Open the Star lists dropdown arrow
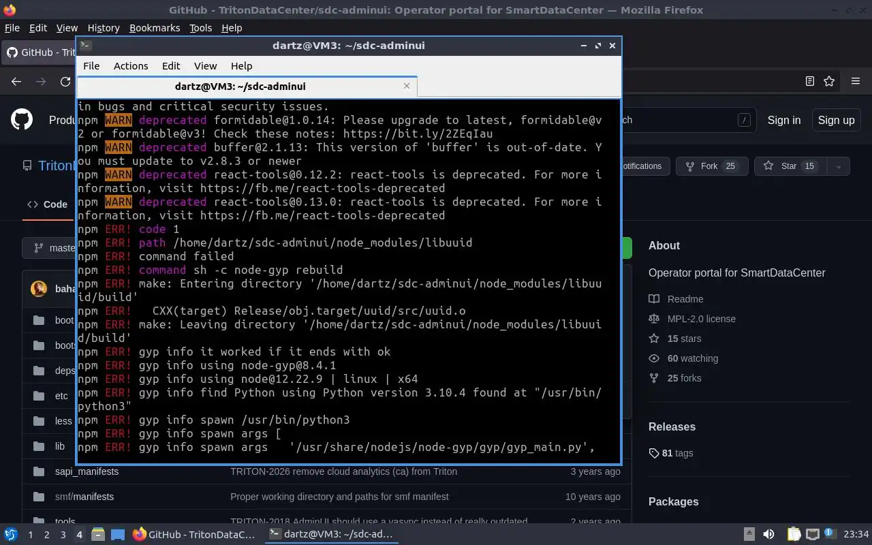 839,166
